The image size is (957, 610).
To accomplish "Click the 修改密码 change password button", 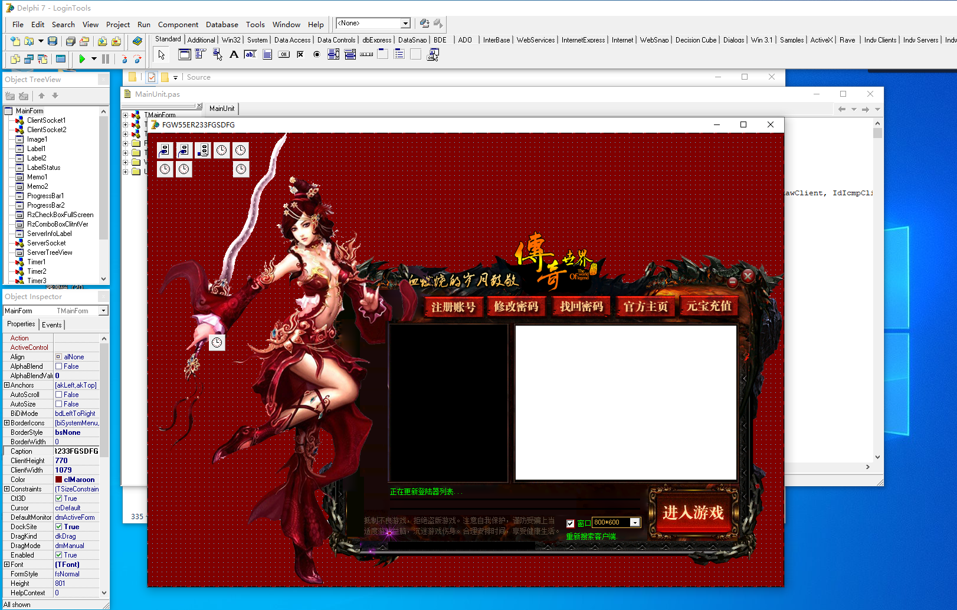I will point(516,307).
